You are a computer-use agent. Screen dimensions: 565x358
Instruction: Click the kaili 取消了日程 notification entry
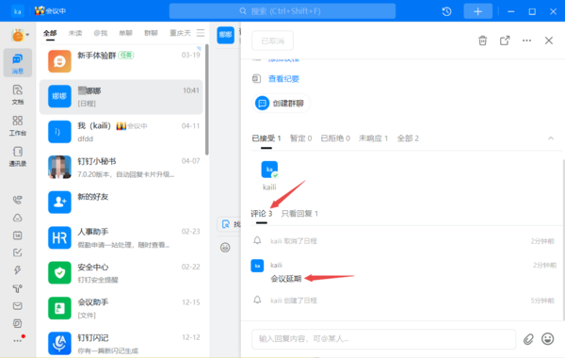coord(403,241)
